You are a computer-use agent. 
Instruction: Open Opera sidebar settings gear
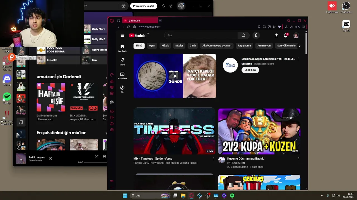(112, 130)
